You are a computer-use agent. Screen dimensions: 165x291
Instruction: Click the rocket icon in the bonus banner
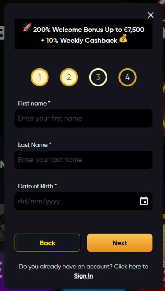coord(27,28)
